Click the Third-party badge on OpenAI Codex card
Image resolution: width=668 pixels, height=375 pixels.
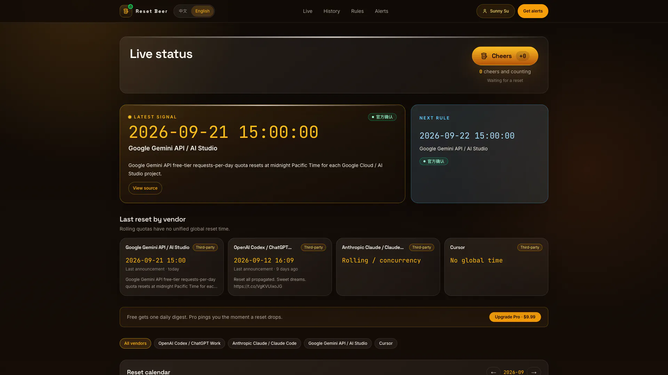313,248
